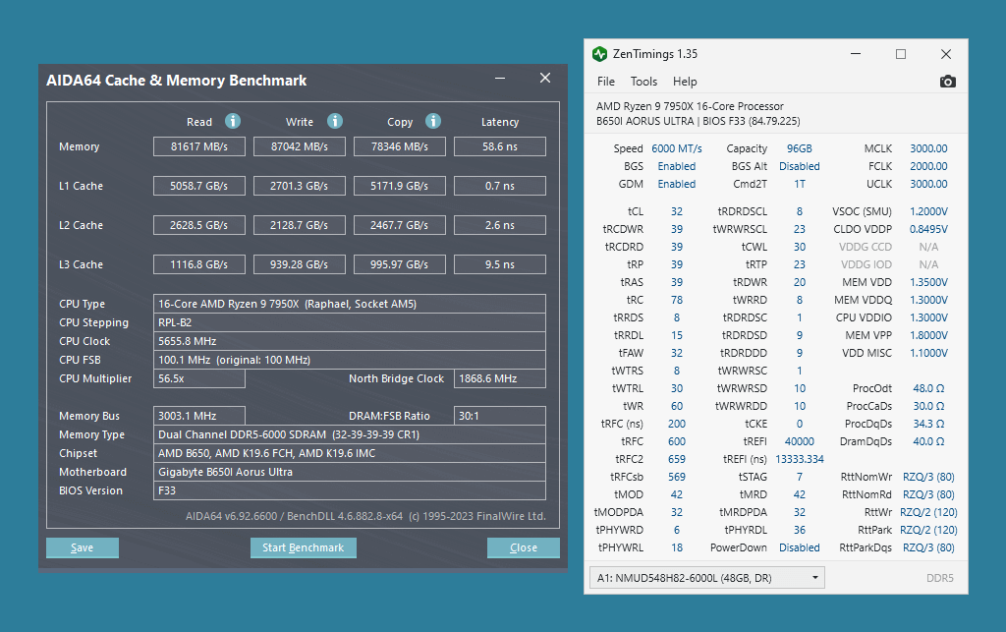
Task: Minimize the ZenTimings window
Action: point(856,54)
